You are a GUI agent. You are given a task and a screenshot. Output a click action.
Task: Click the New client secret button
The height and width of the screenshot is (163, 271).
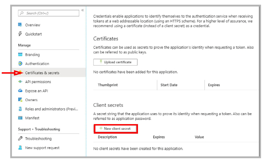(116, 129)
